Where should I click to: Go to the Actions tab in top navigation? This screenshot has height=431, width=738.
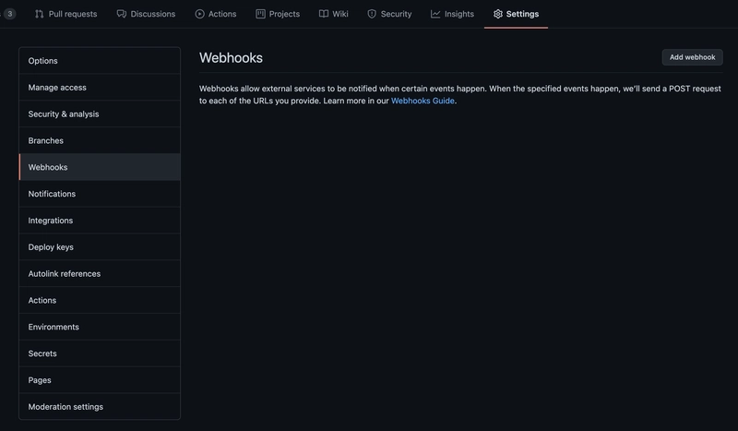tap(216, 14)
